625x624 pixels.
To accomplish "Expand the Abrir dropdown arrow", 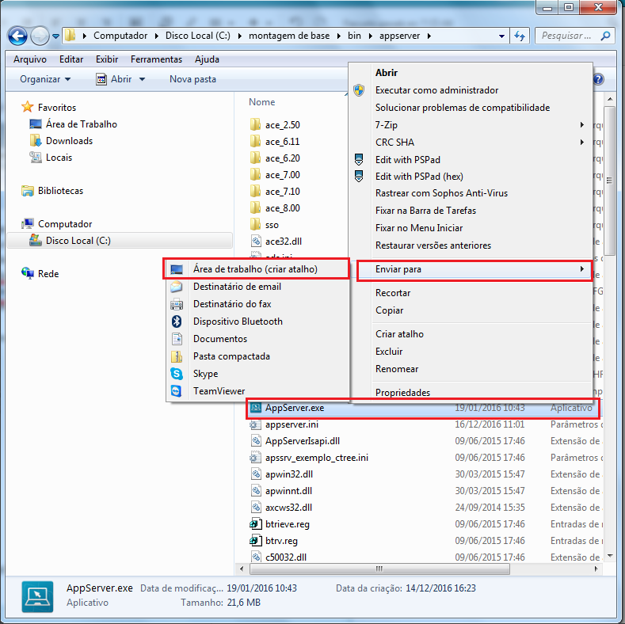I will click(x=142, y=79).
